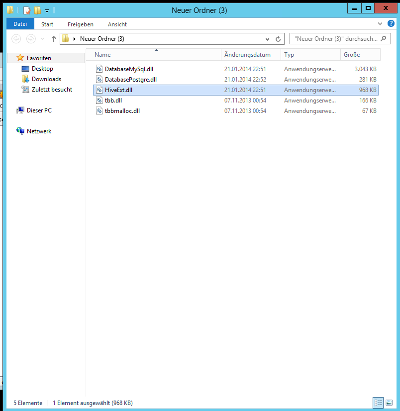Open the Ansicht ribbon tab
This screenshot has height=411, width=400.
[117, 24]
